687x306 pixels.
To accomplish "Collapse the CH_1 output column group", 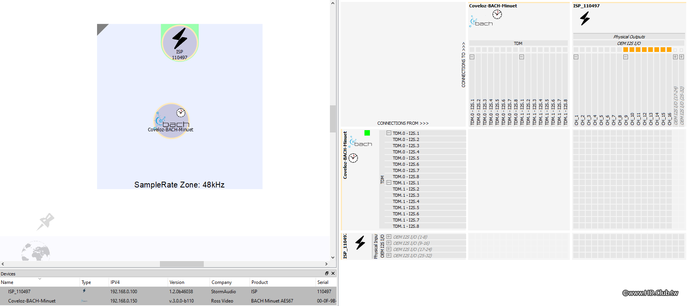I will (576, 57).
